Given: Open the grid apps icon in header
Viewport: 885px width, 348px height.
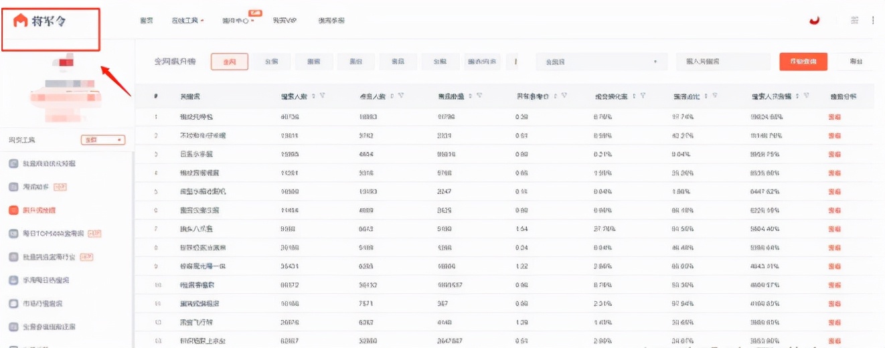Looking at the screenshot, I should (x=855, y=20).
